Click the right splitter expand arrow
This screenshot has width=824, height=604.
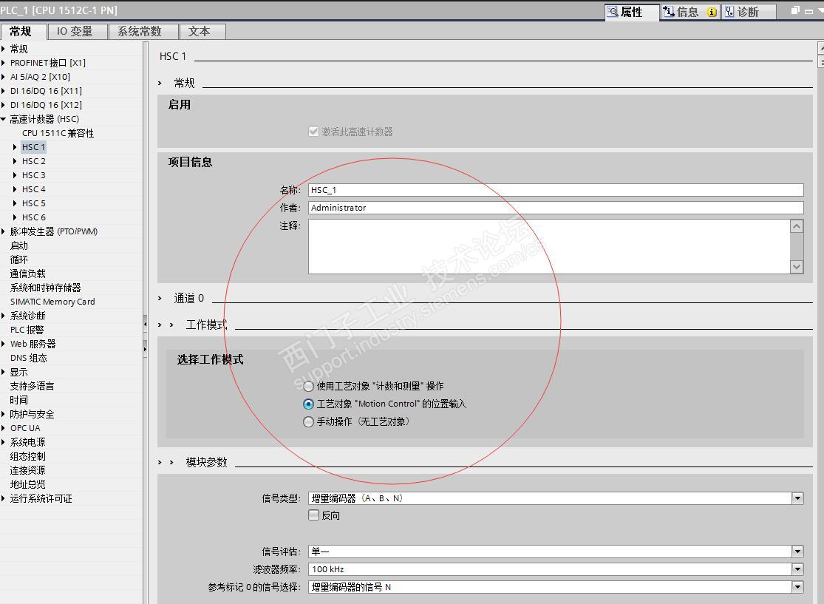145,349
